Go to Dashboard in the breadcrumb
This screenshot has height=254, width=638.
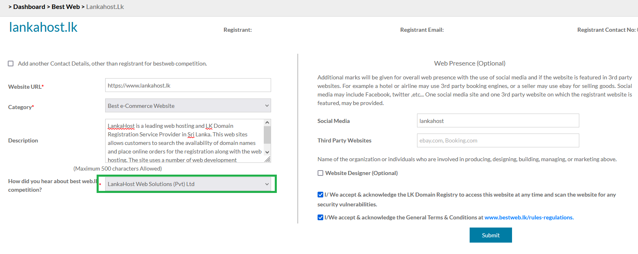click(x=29, y=7)
